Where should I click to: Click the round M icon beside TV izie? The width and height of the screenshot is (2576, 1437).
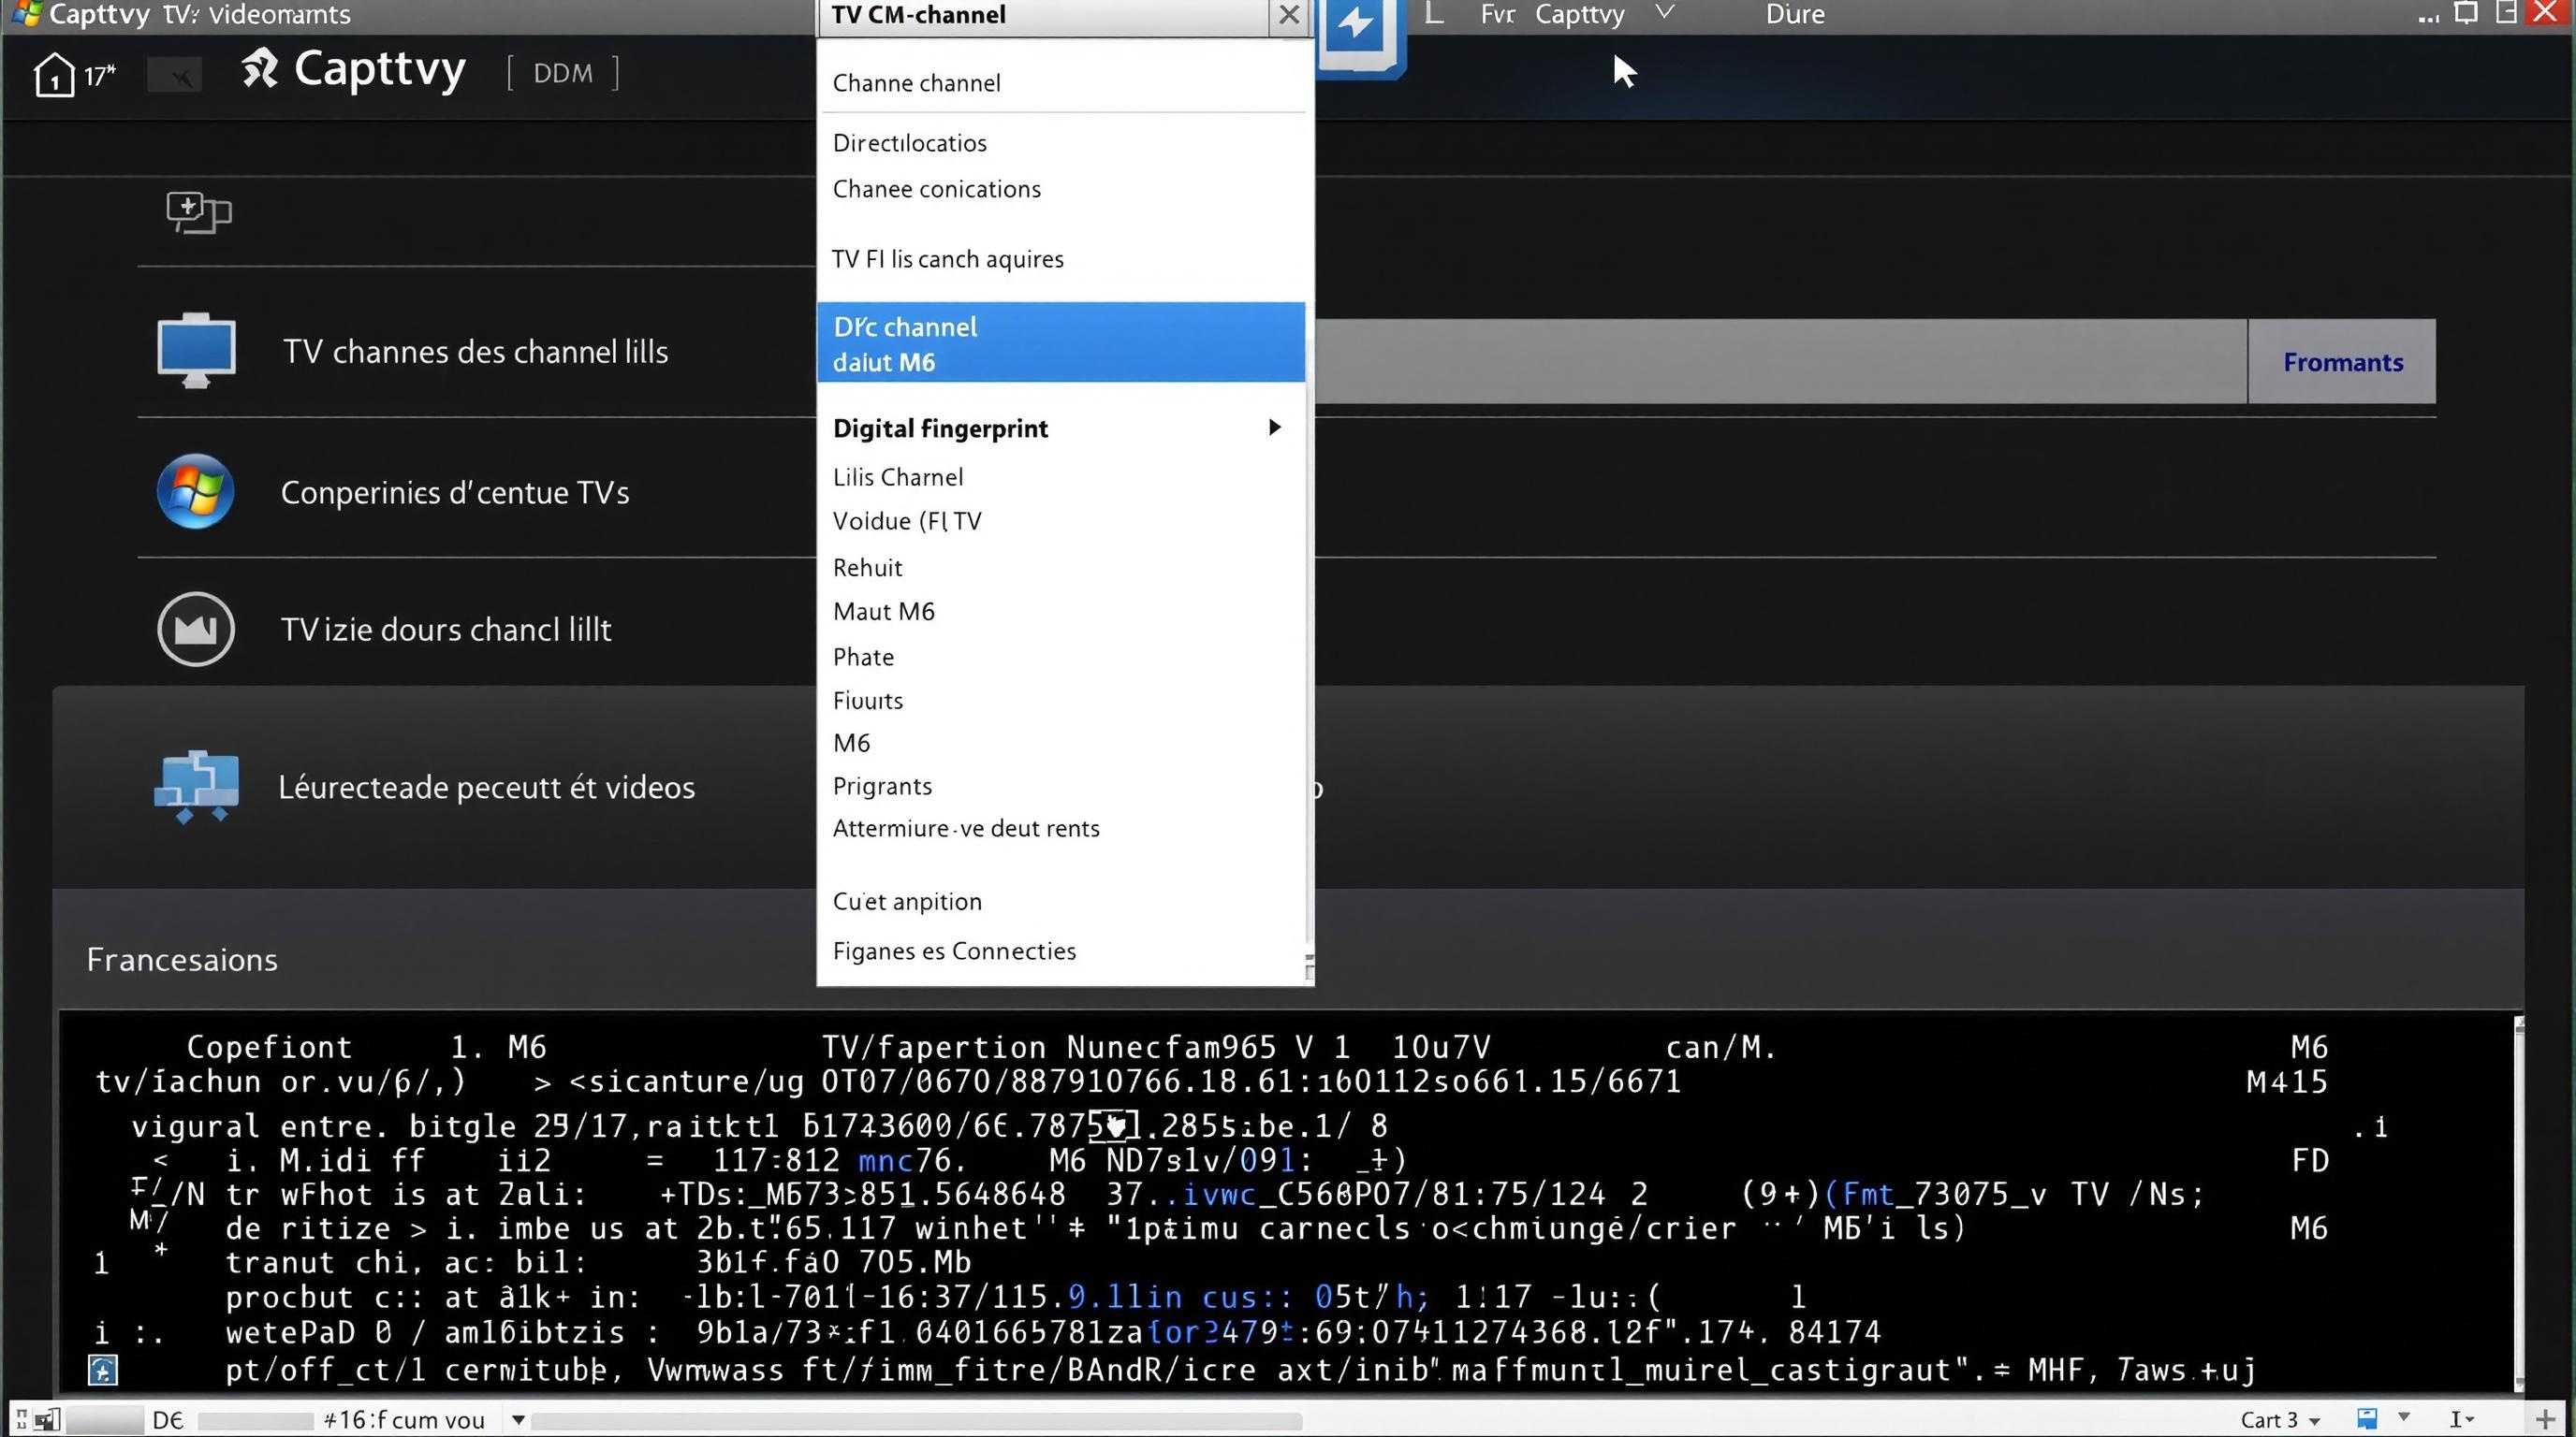pyautogui.click(x=196, y=629)
